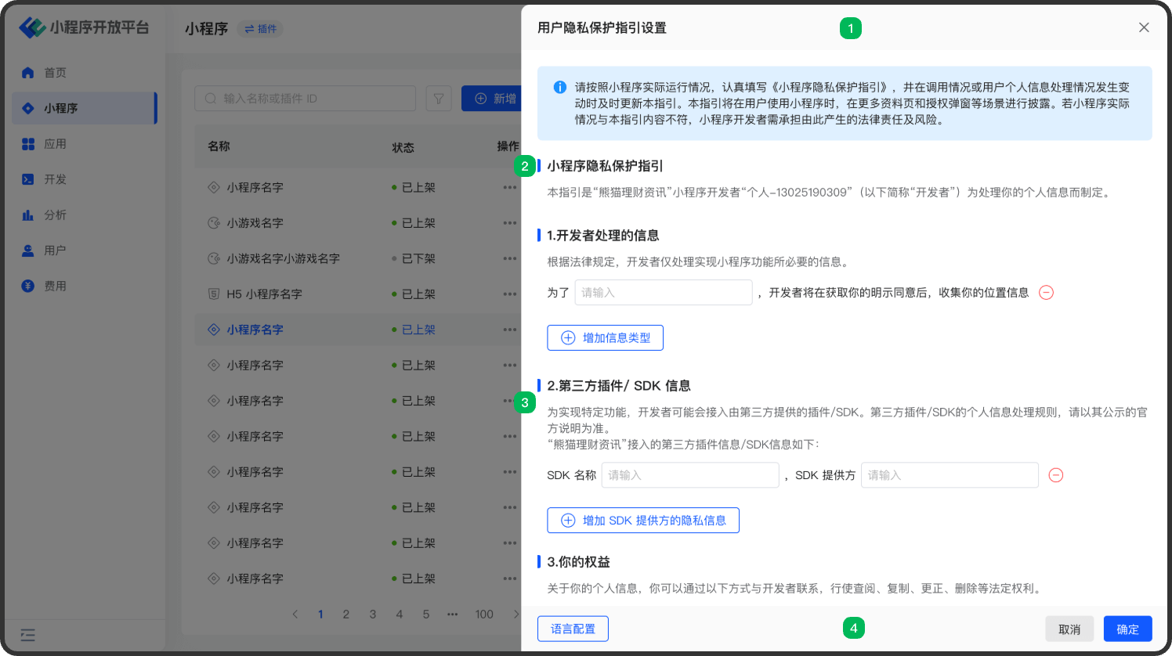
Task: Open 语言配置 language settings
Action: 573,629
